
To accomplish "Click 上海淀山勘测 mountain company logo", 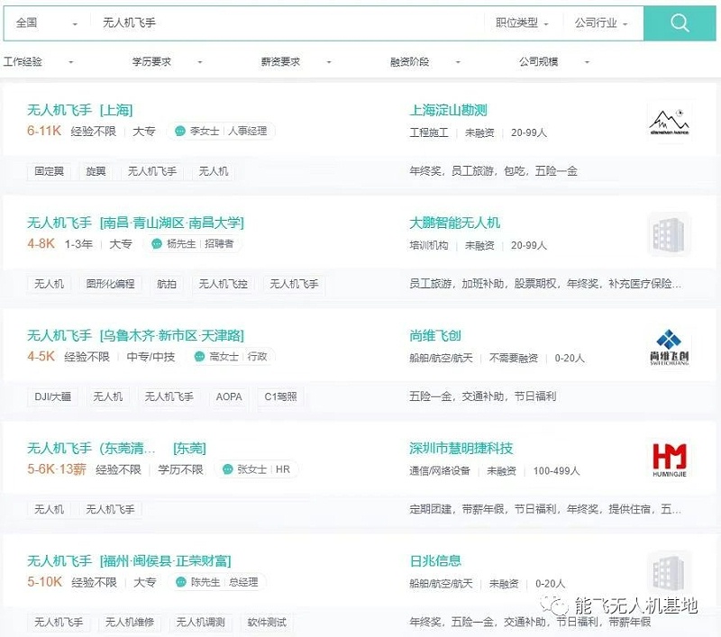I will tap(669, 123).
